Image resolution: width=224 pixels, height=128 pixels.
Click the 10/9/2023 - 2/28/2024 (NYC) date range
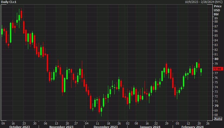(204, 2)
